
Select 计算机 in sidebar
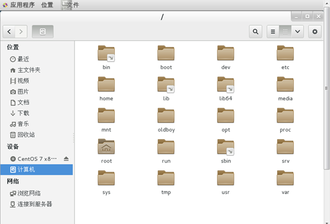[37, 170]
